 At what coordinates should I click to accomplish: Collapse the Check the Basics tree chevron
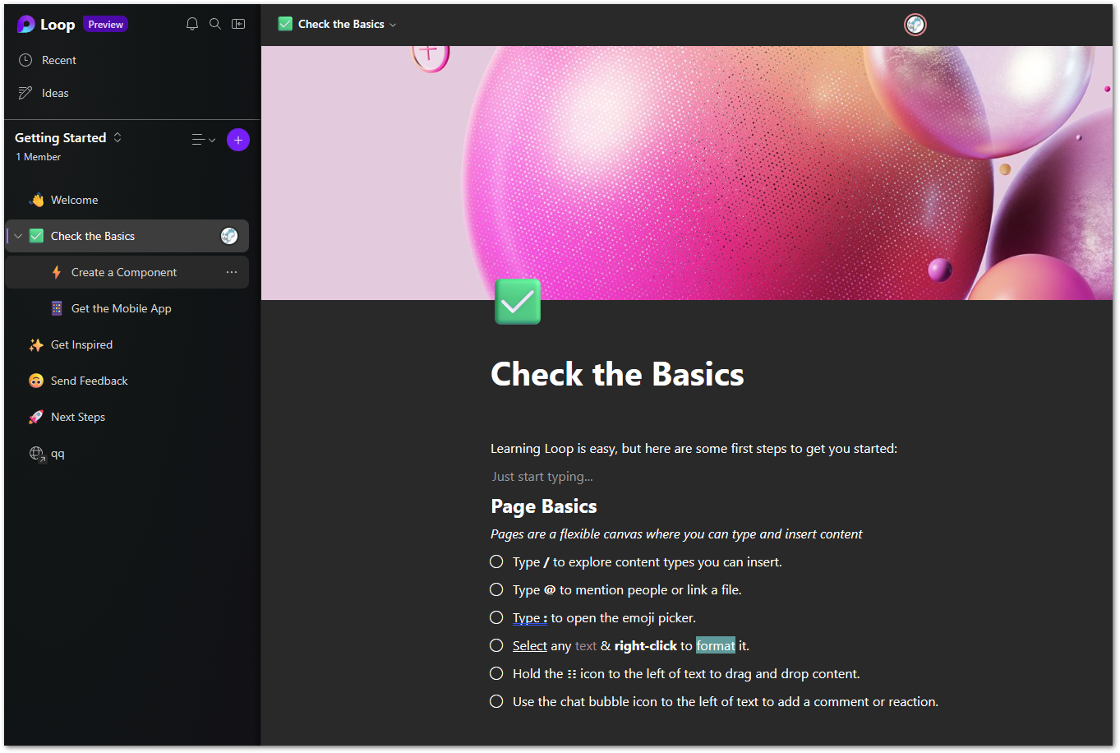[x=18, y=236]
